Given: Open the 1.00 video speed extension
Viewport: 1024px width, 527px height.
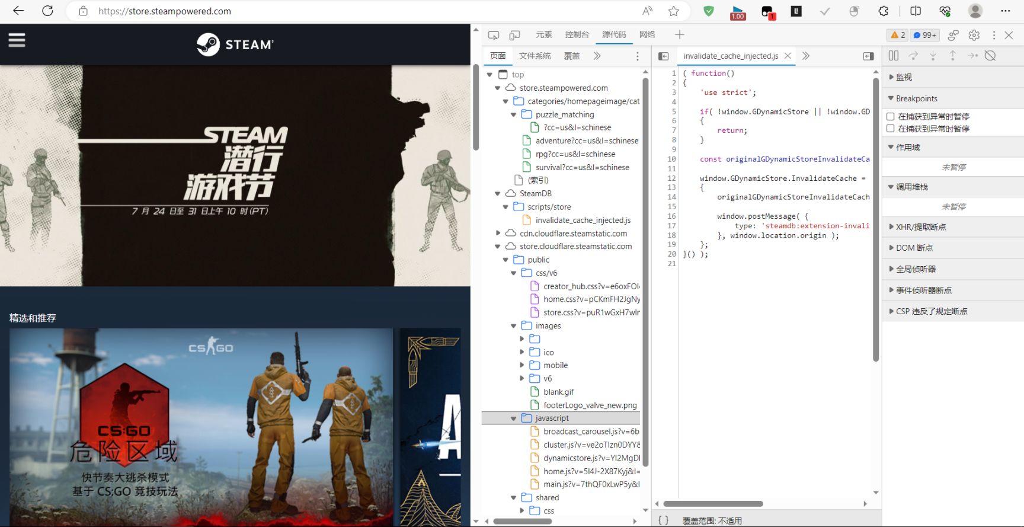Looking at the screenshot, I should click(738, 12).
